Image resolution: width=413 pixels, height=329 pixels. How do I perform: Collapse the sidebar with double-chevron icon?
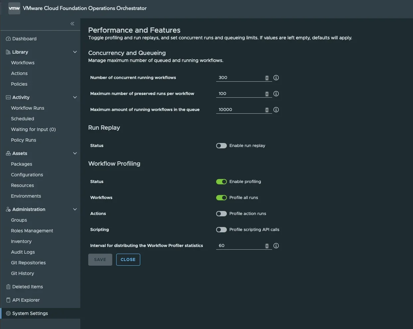[x=72, y=24]
